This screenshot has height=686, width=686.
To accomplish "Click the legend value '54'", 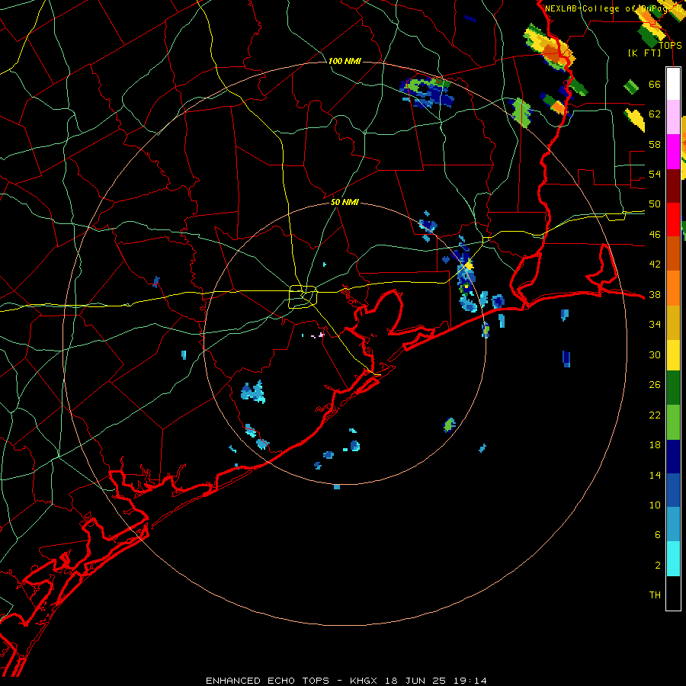I will 655,174.
